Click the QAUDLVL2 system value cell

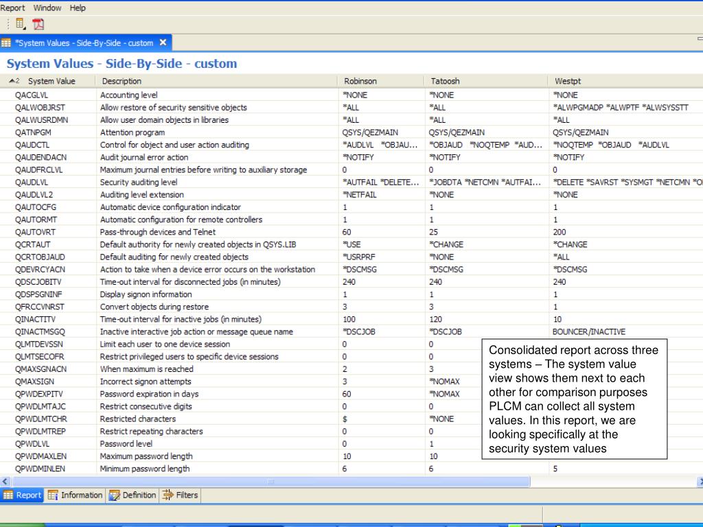pos(34,195)
